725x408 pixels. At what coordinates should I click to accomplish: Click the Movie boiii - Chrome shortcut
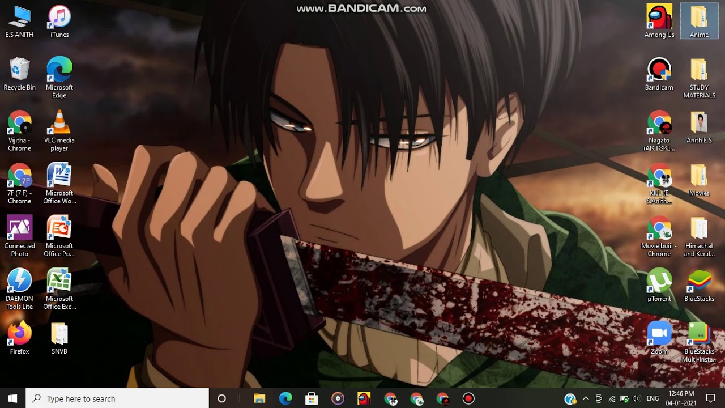pos(659,236)
